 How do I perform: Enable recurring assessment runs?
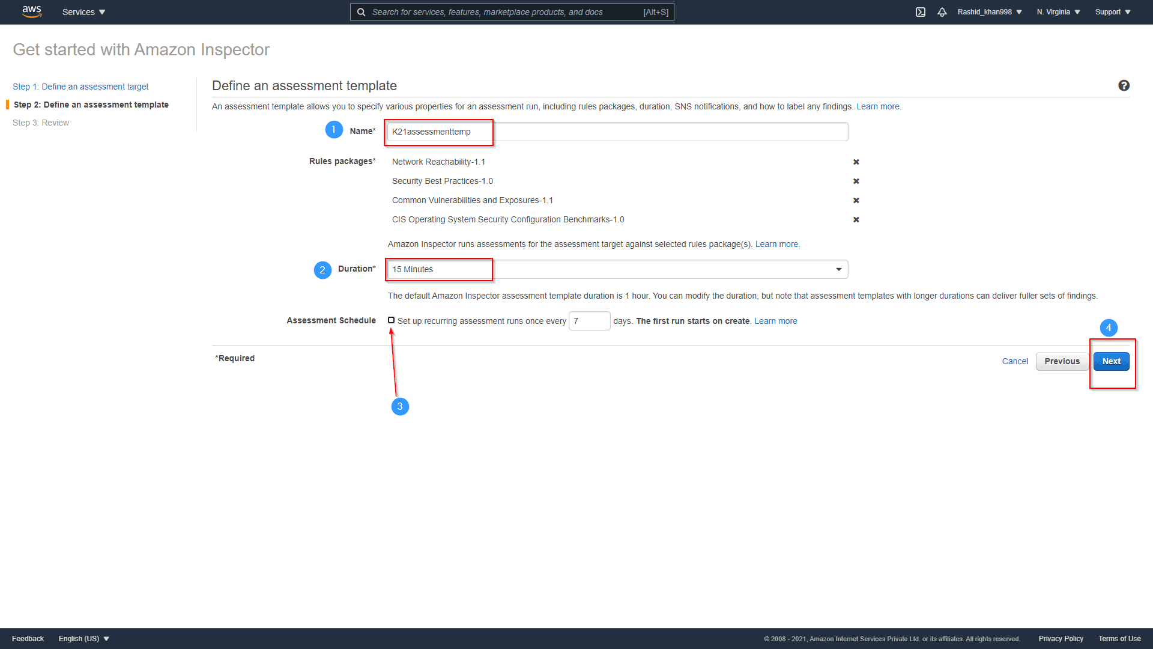coord(391,320)
